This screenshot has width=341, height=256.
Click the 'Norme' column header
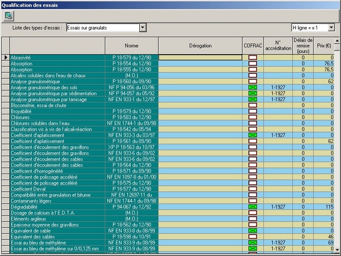[131, 46]
